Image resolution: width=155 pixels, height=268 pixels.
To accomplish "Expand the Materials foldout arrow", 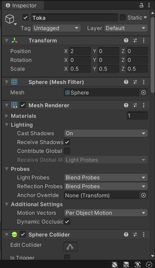I will coord(7,116).
